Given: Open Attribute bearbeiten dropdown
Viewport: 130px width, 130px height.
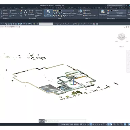Looking at the screenshot, I should pyautogui.click(x=97, y=16).
